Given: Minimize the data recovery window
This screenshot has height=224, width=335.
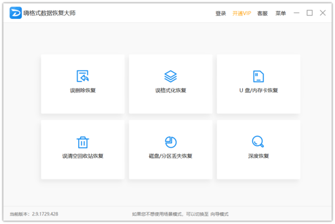Looking at the screenshot, I should pos(296,13).
